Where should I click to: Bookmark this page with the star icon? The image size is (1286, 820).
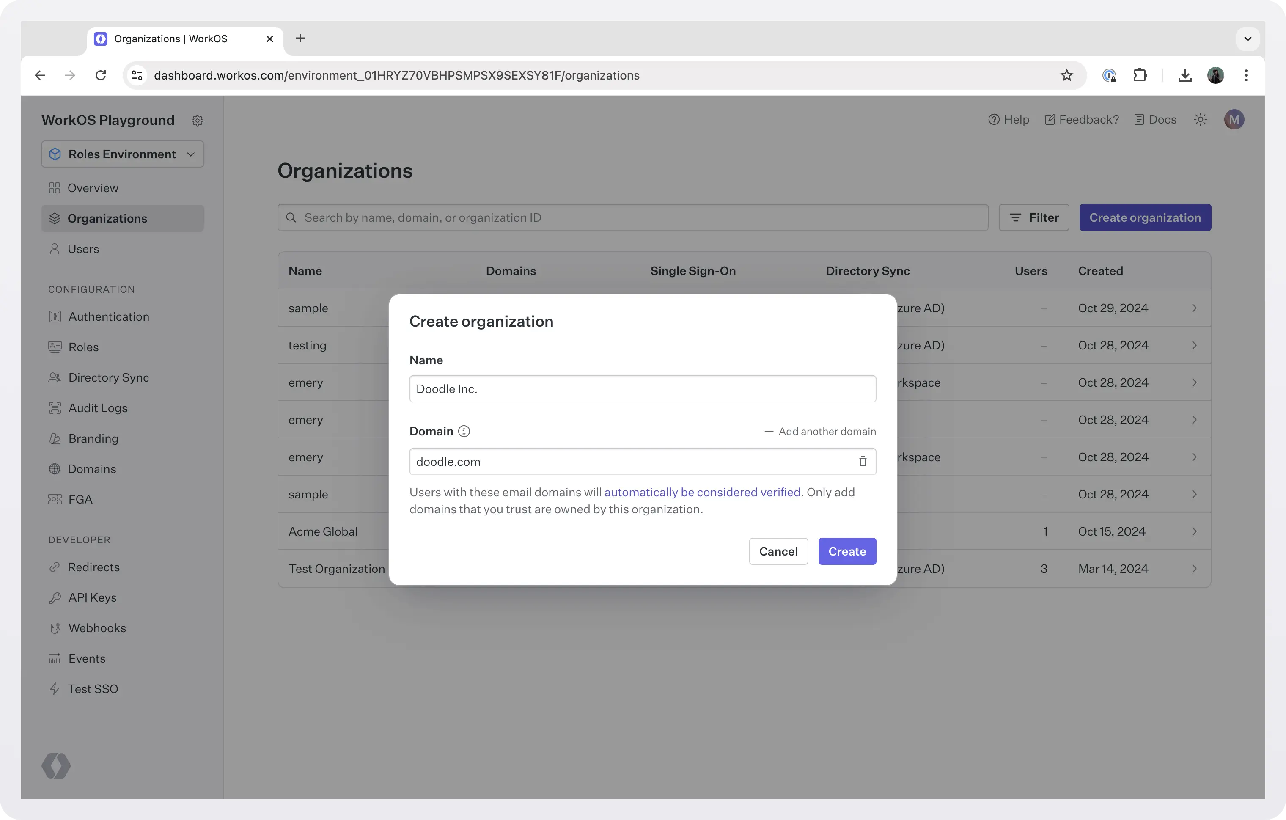click(x=1066, y=75)
